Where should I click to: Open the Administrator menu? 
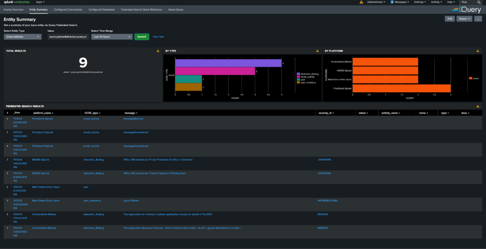tap(376, 2)
